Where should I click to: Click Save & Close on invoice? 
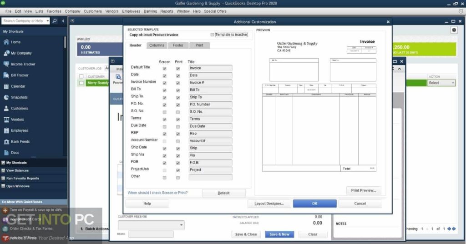[x=246, y=234]
